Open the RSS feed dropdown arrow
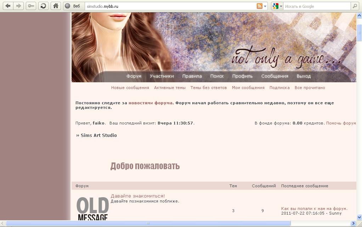362x227 pixels. coord(265,6)
